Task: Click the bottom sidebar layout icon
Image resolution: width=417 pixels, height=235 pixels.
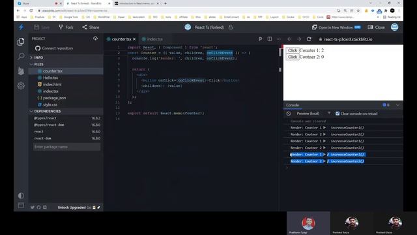Action: coord(21,205)
